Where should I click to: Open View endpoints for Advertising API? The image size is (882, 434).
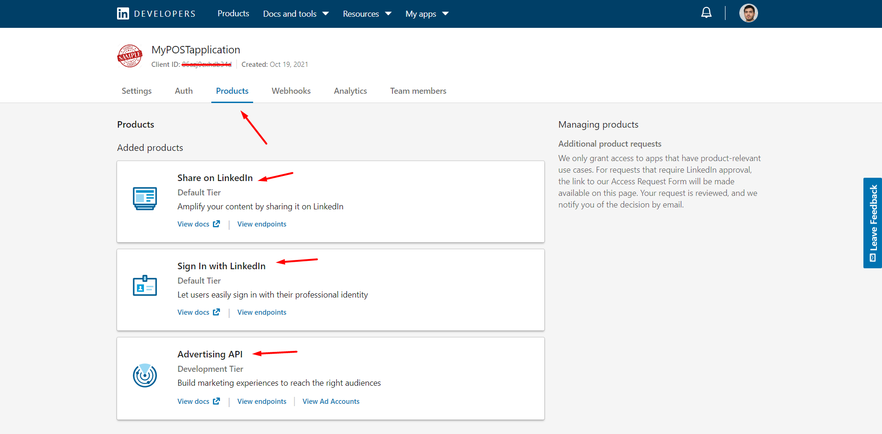(x=262, y=401)
